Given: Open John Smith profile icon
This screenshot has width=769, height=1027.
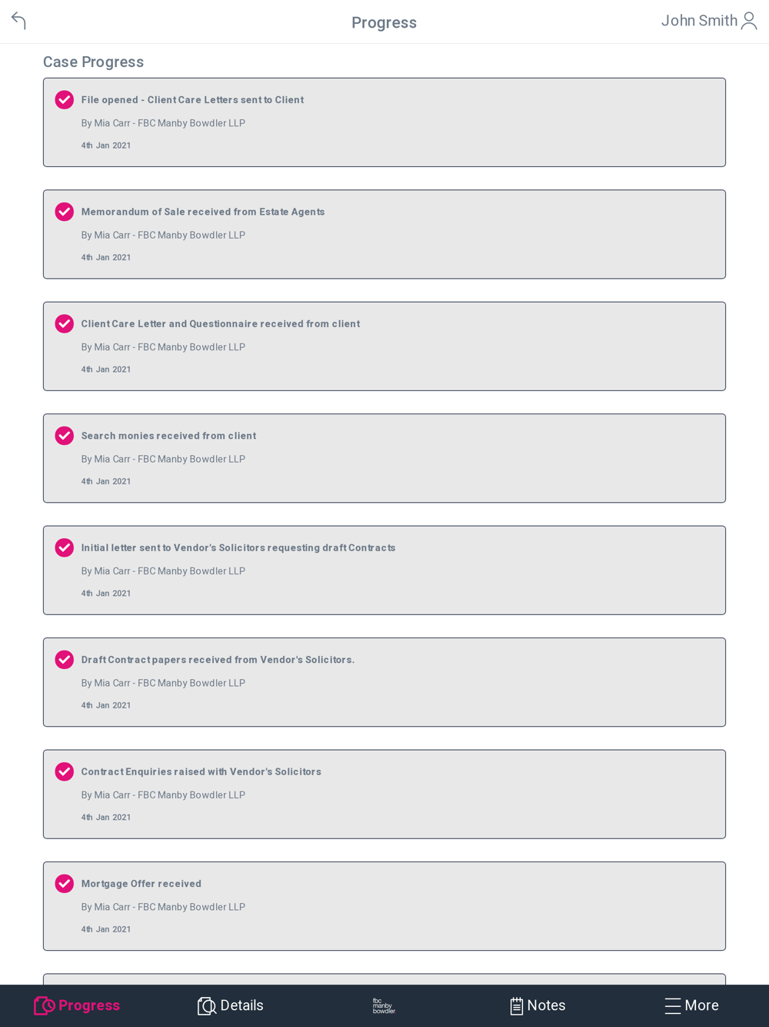Looking at the screenshot, I should [749, 21].
